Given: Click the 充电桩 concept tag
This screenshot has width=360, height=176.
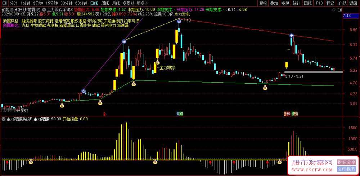Looking at the screenshot, I should click(52, 25).
